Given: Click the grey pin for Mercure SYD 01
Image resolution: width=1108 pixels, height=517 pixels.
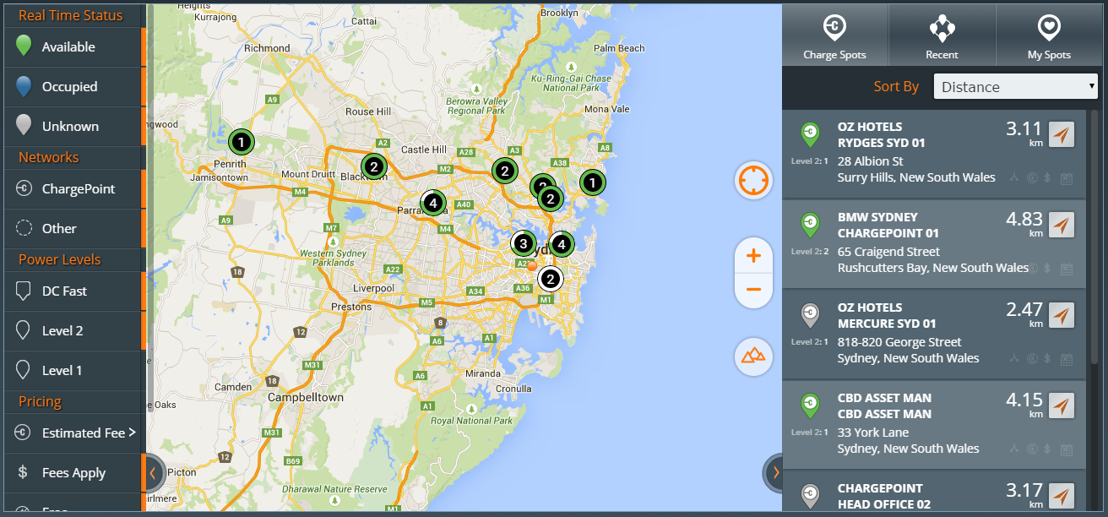Looking at the screenshot, I should [810, 316].
